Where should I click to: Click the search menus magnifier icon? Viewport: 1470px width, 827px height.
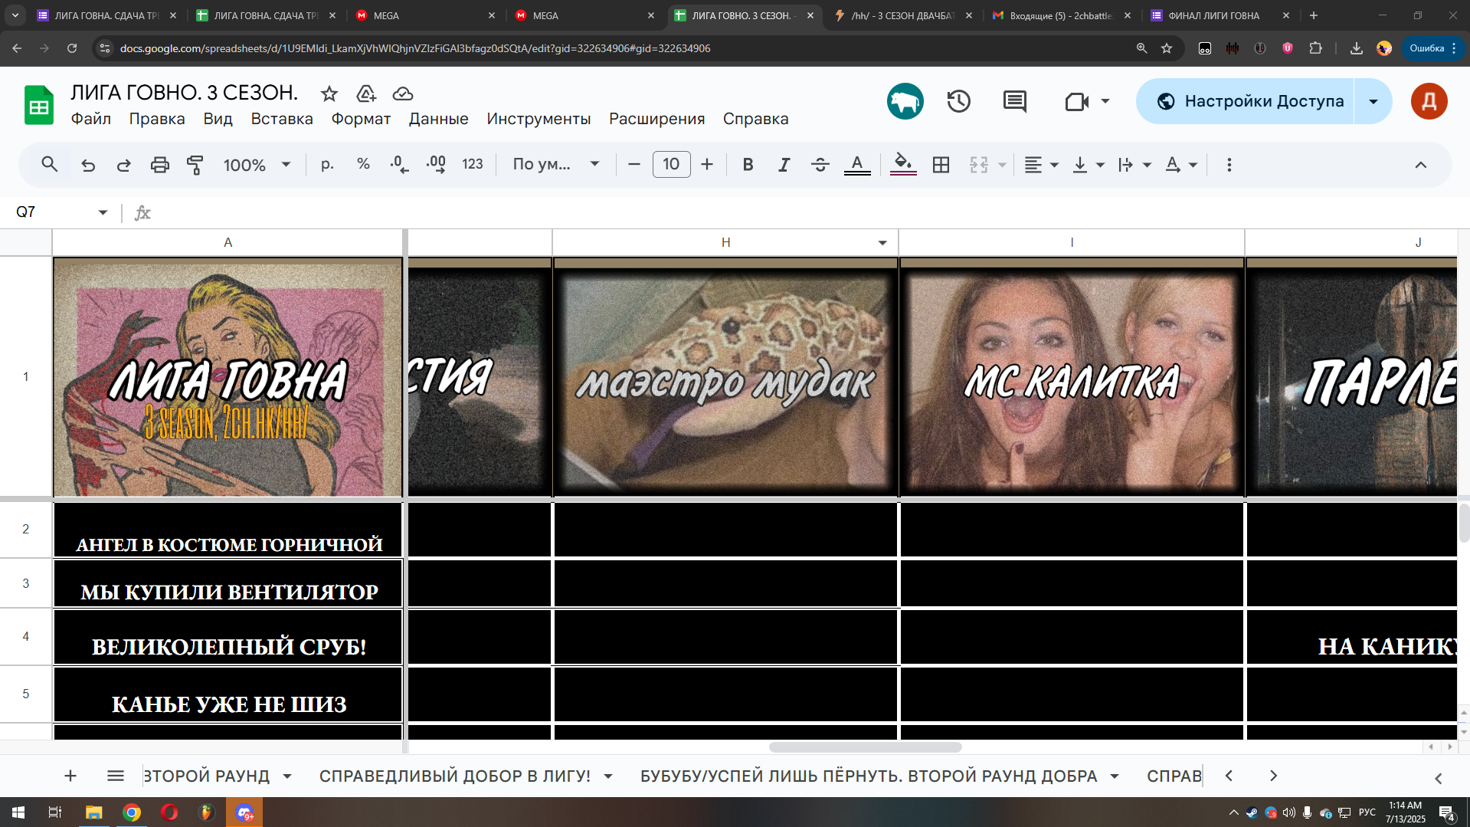[x=50, y=164]
